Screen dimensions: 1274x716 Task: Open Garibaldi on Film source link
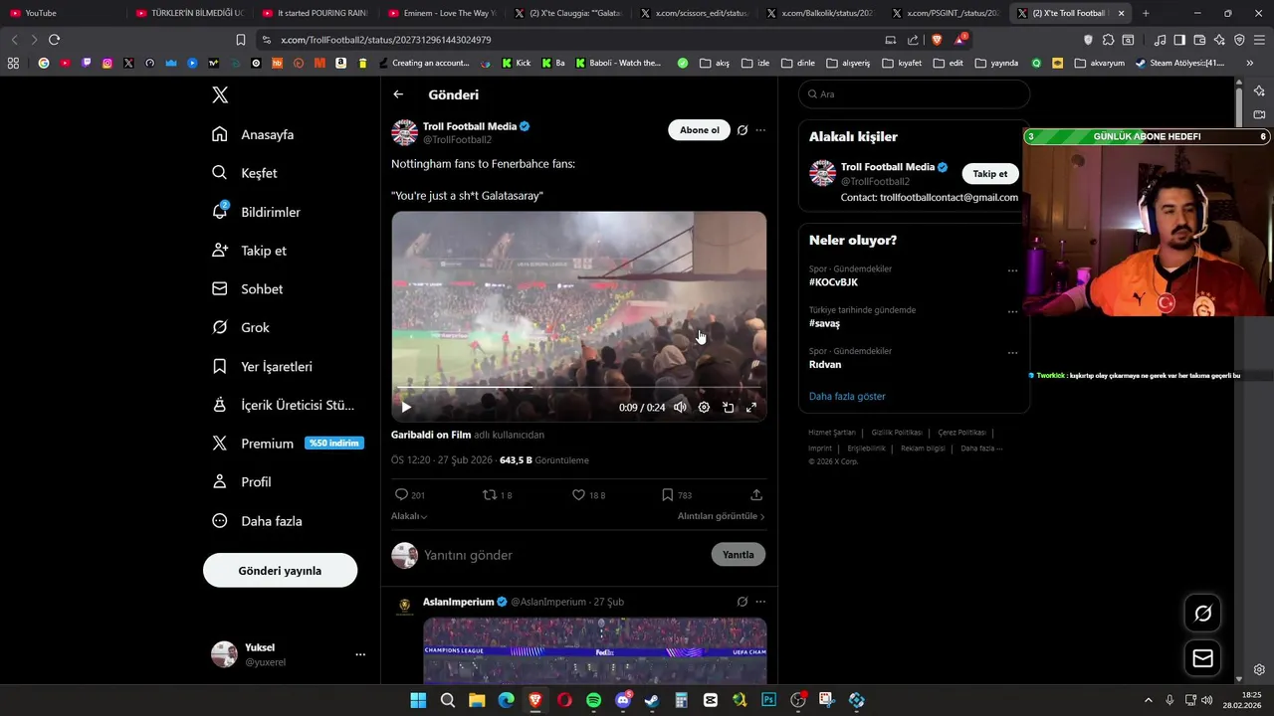(x=431, y=435)
